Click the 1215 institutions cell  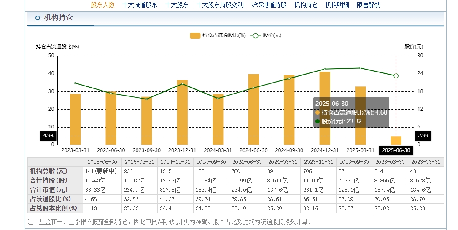tap(175, 171)
